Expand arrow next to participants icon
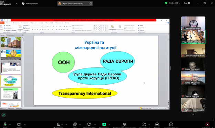This screenshot has height=128, width=215. [x=66, y=125]
